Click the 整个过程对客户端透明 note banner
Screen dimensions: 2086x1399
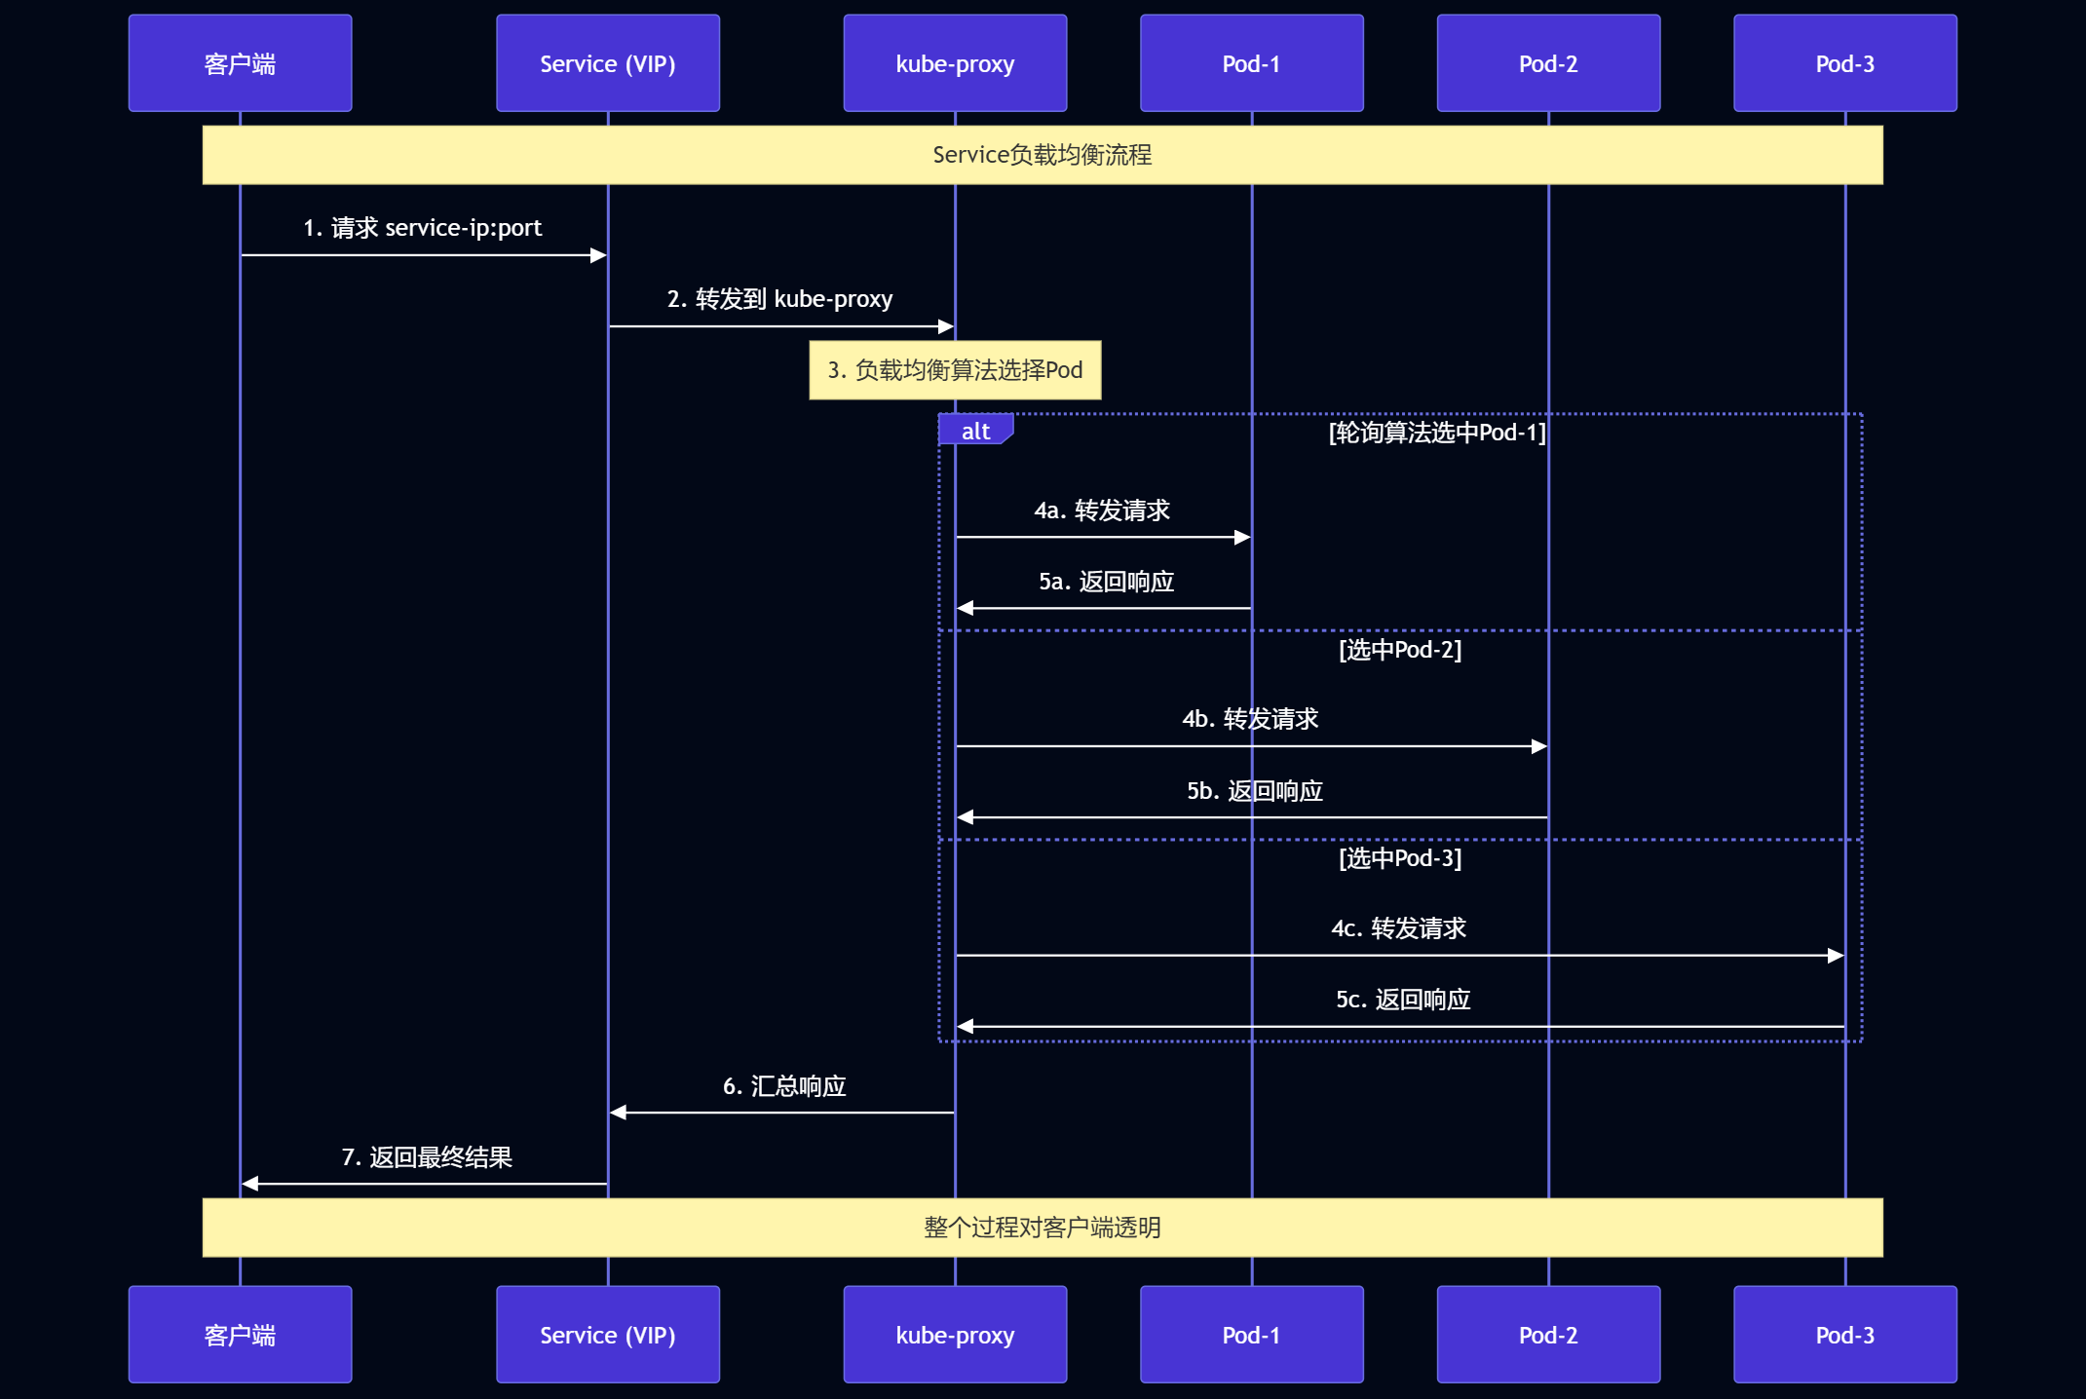pyautogui.click(x=1042, y=1228)
